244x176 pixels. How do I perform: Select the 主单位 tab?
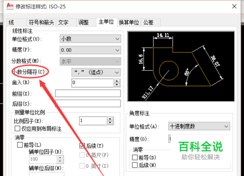coord(106,22)
